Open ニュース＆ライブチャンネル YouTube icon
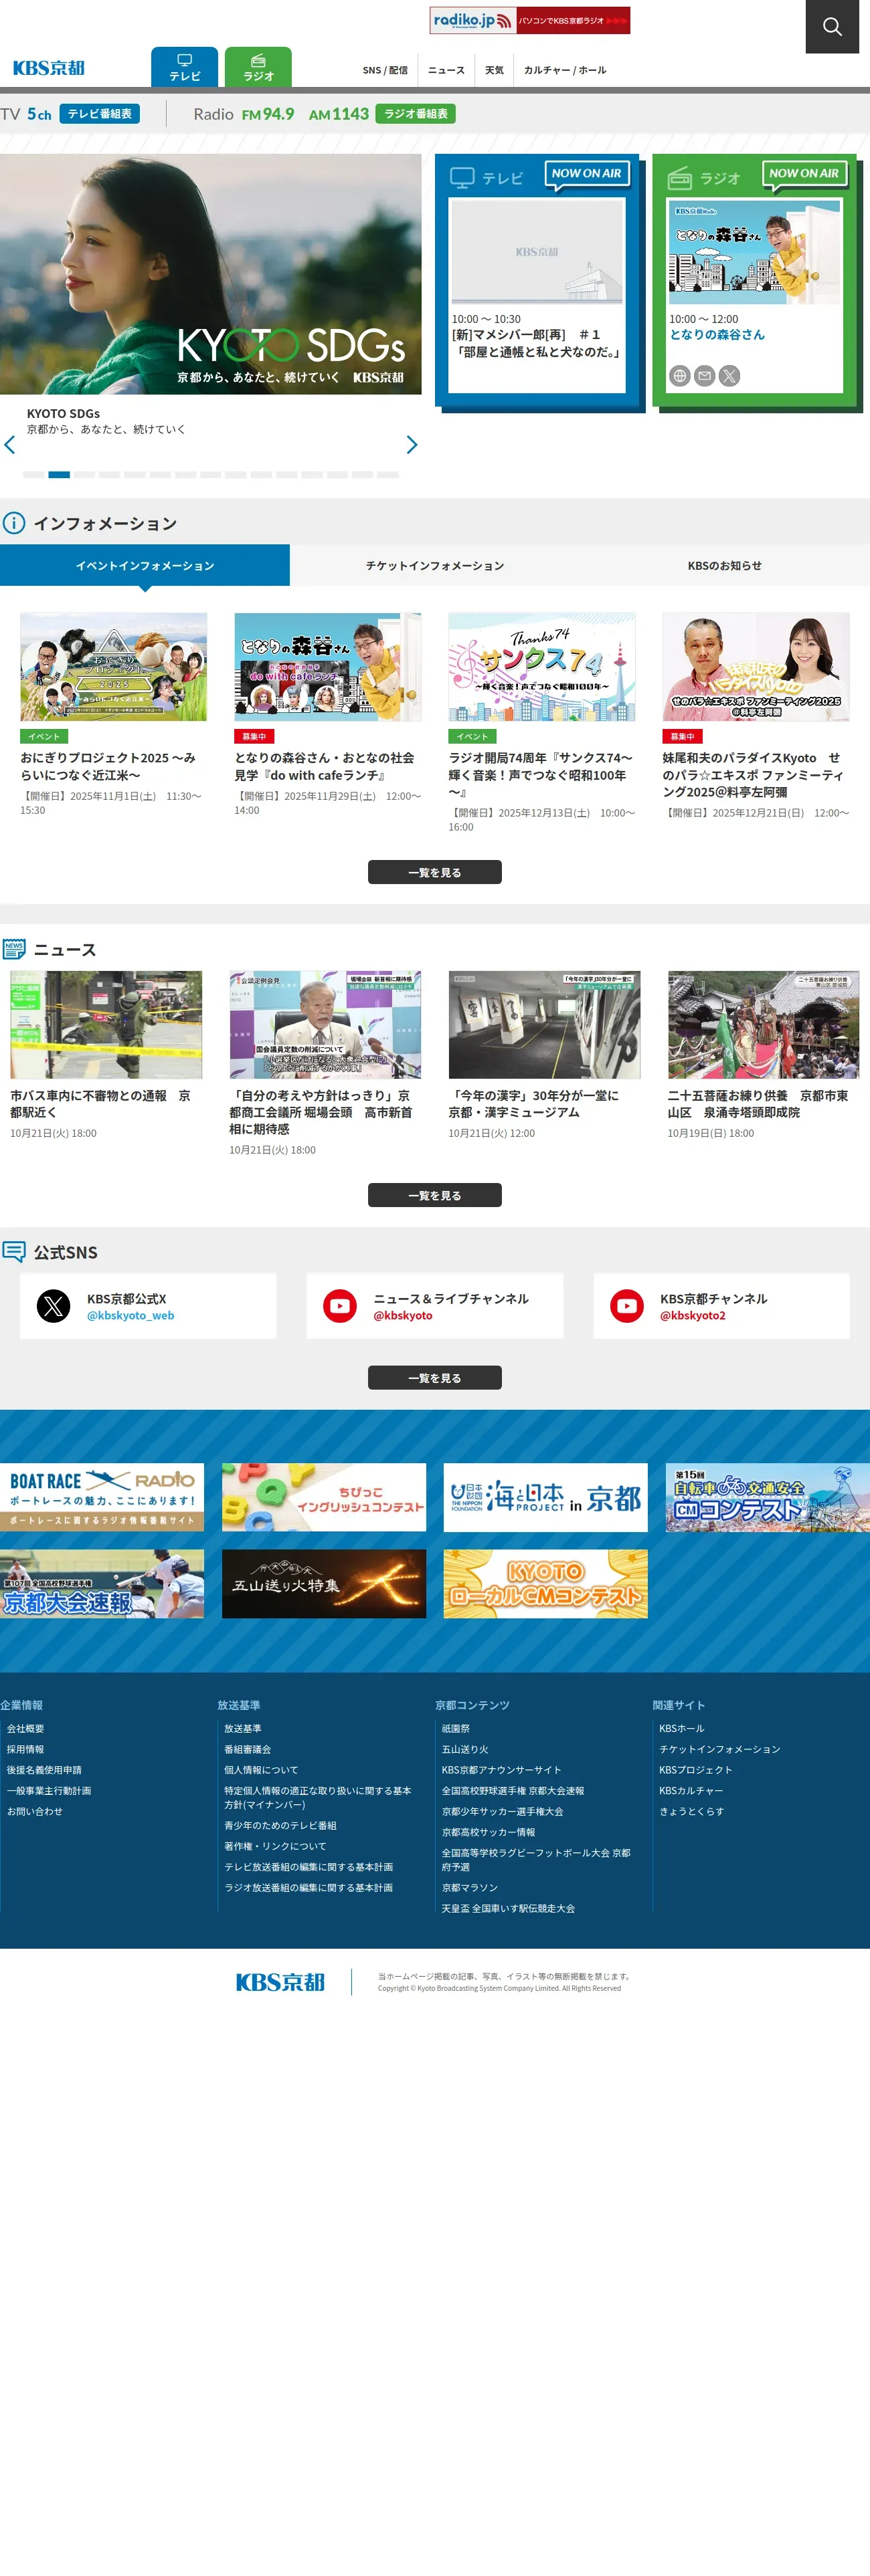This screenshot has height=2576, width=870. coord(341,1306)
